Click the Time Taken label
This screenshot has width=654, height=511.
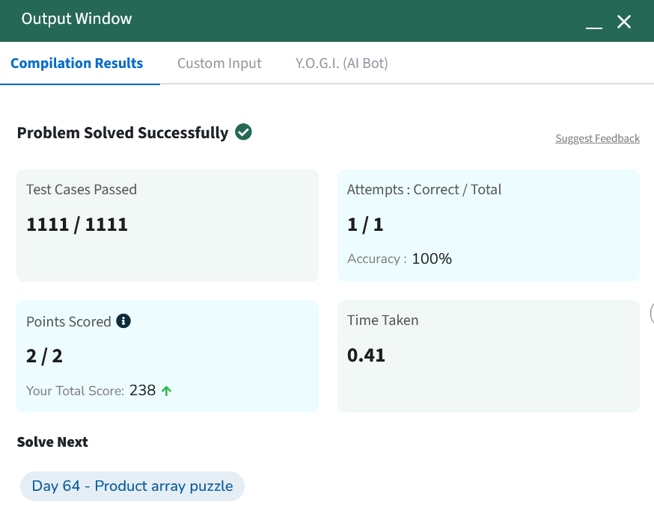click(x=383, y=320)
